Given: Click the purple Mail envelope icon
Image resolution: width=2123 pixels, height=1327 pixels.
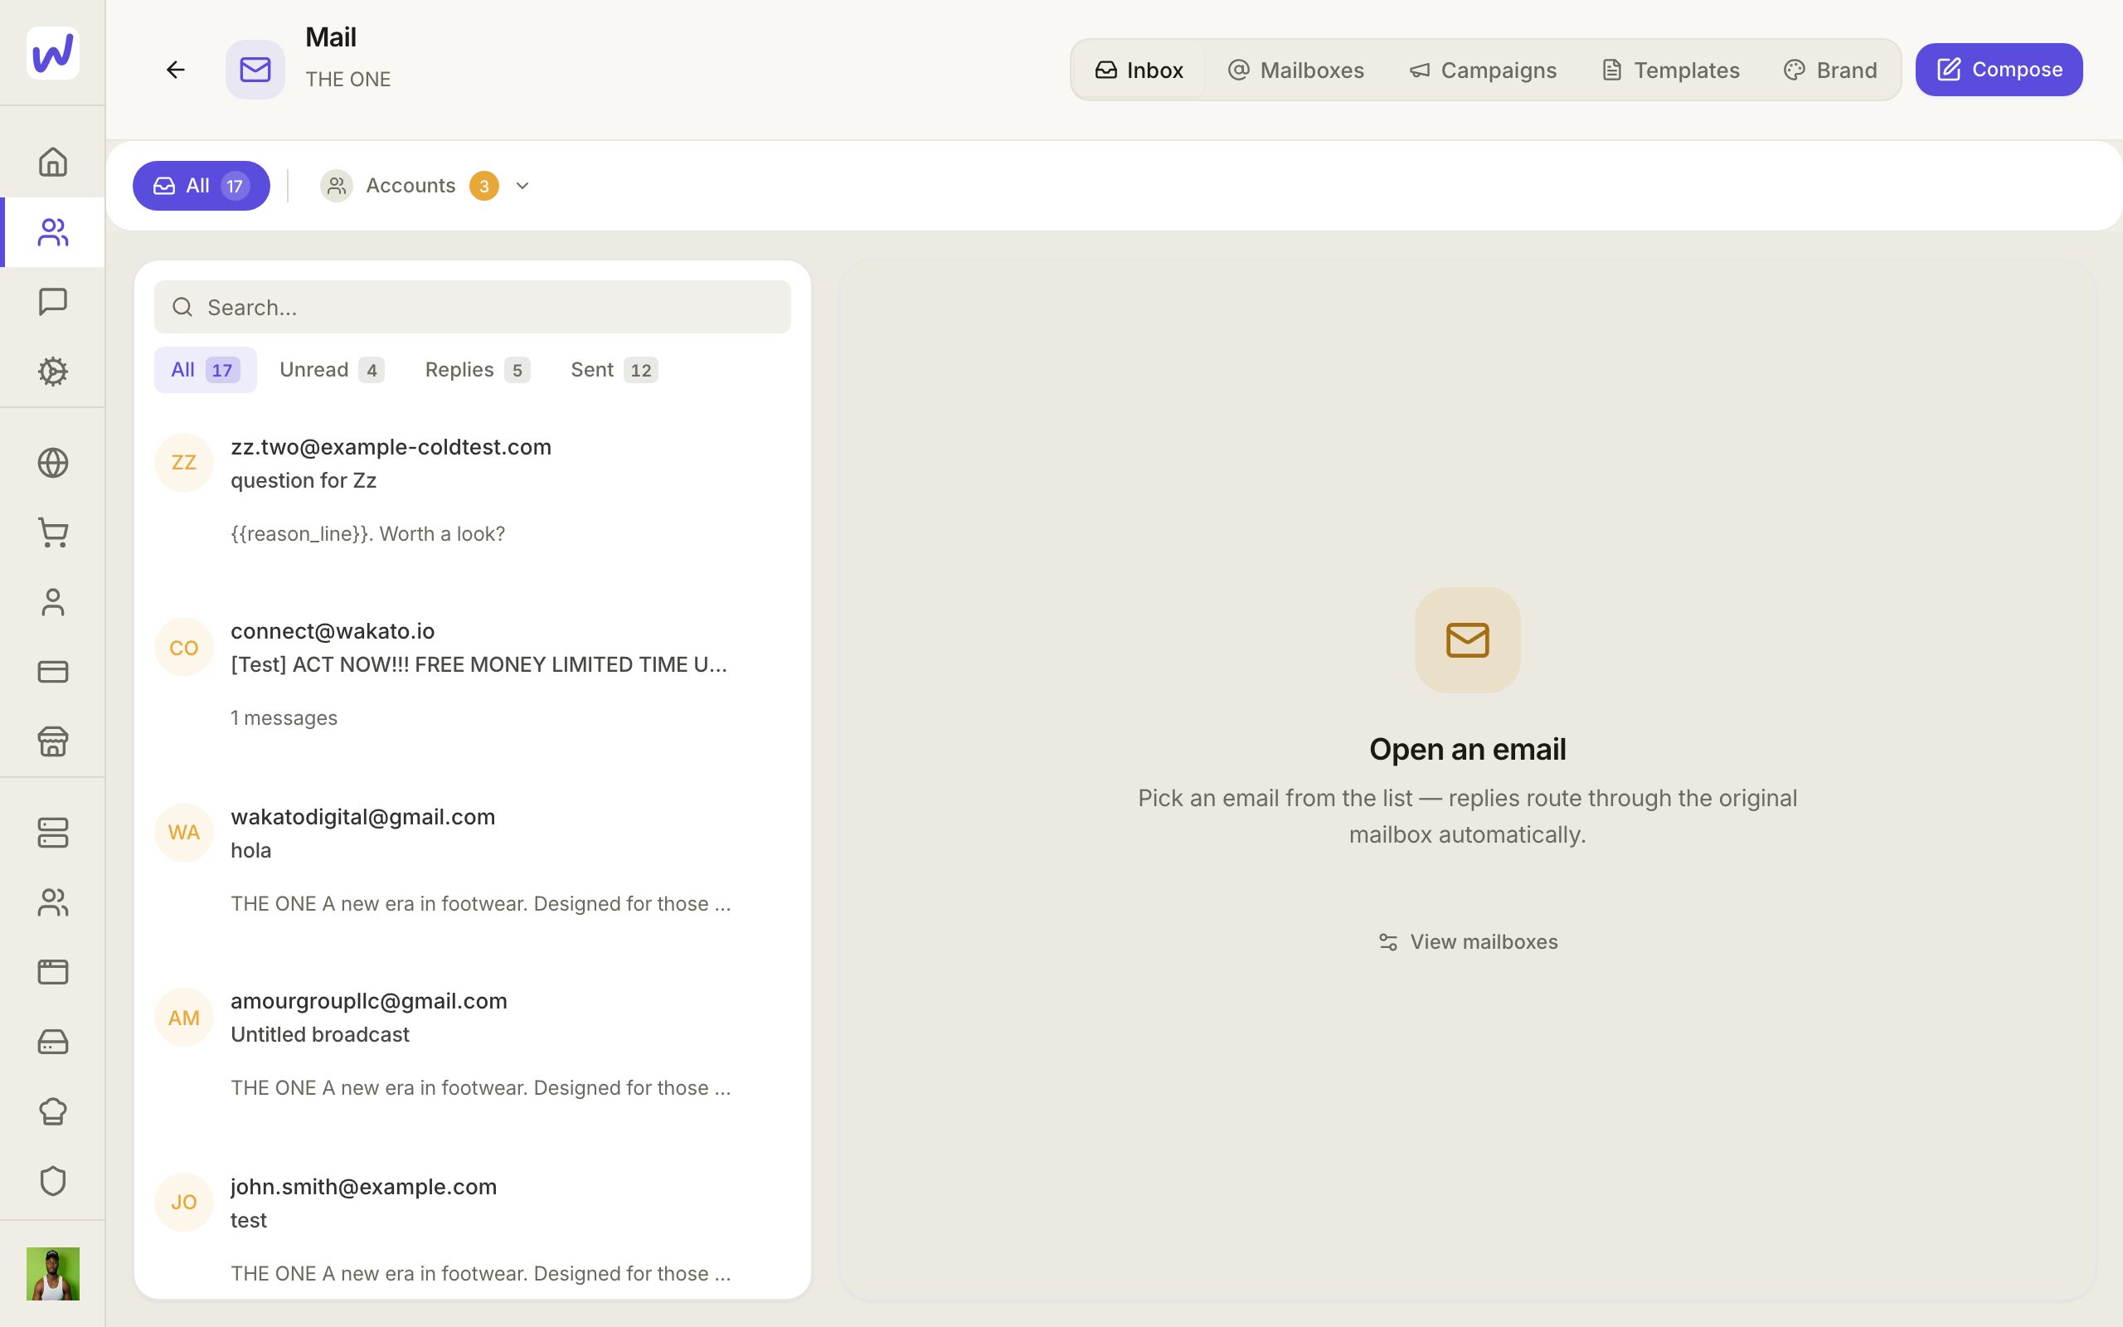Looking at the screenshot, I should pos(255,70).
